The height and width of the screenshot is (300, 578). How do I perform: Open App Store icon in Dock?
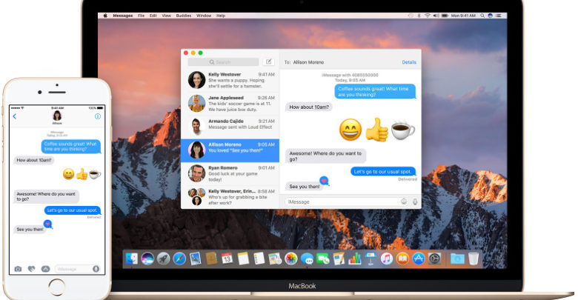(x=419, y=259)
